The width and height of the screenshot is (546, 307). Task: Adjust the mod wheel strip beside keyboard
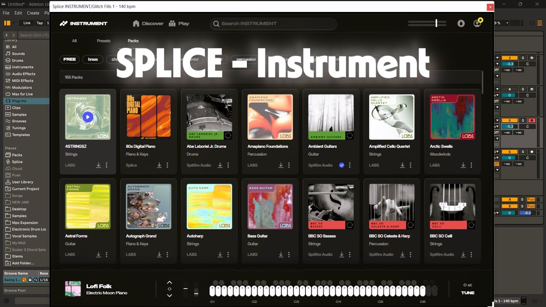point(196,289)
